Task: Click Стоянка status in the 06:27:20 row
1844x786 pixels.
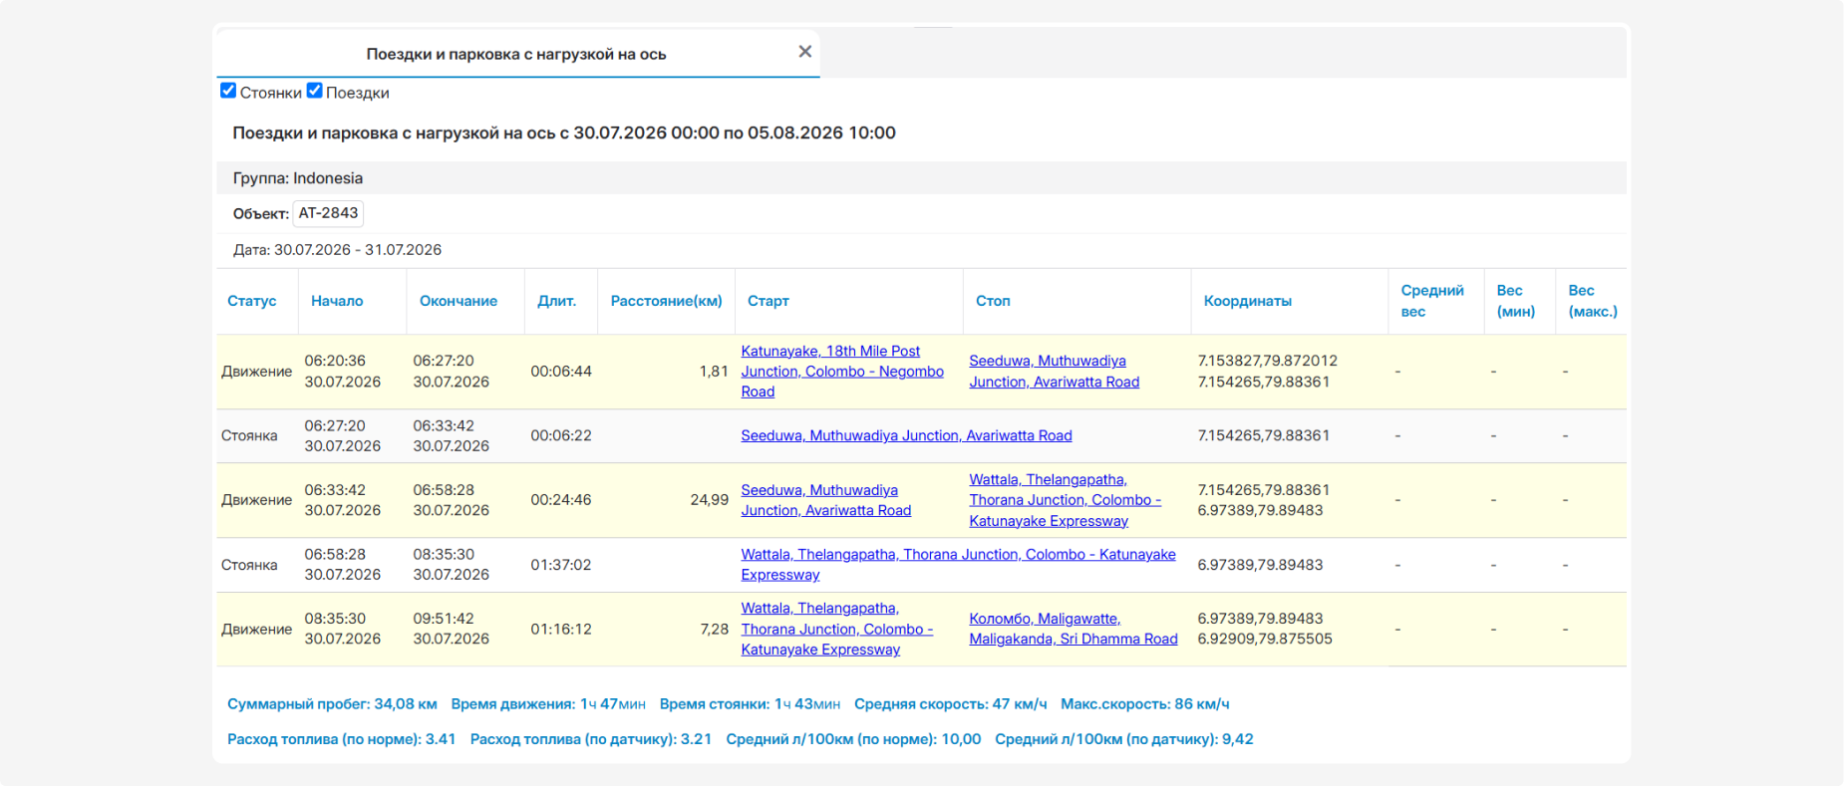Action: tap(249, 435)
